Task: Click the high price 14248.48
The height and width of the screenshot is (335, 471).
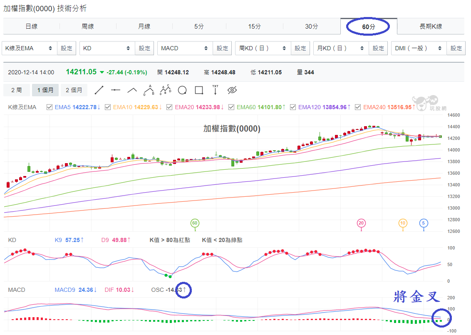Action: (x=223, y=72)
